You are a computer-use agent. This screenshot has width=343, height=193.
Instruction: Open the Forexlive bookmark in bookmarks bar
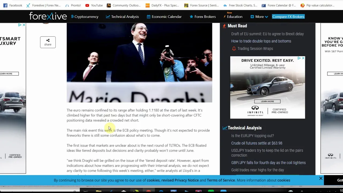coord(44,5)
